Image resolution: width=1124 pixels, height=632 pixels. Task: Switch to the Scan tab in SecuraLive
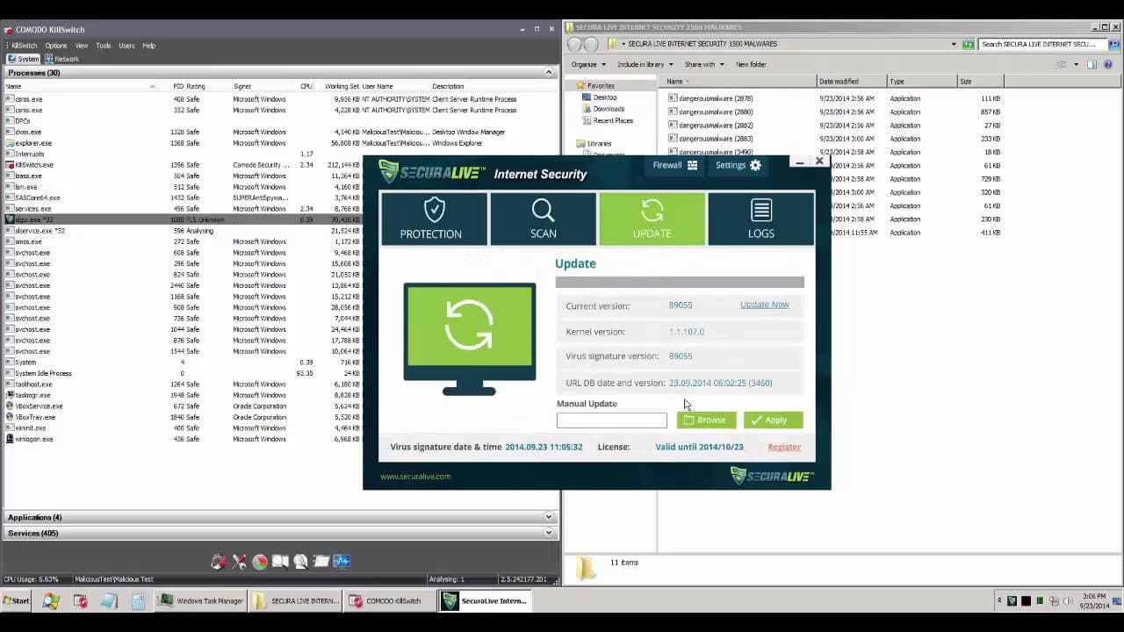(x=543, y=219)
